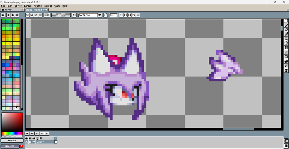
Task: Click the vertical canvas scrollbar thumb
Action: click(282, 28)
